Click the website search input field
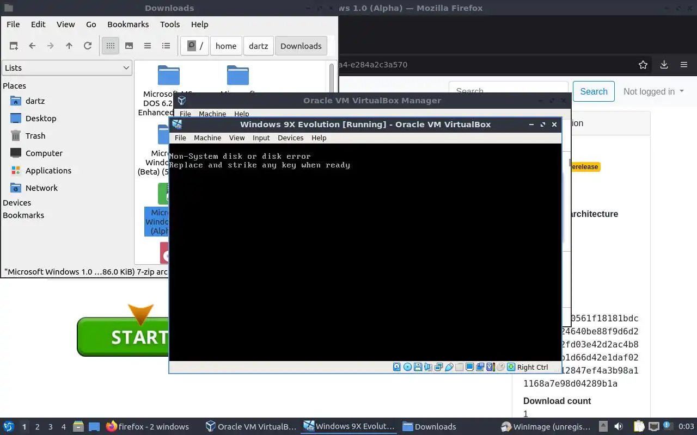The image size is (697, 435). point(509,91)
